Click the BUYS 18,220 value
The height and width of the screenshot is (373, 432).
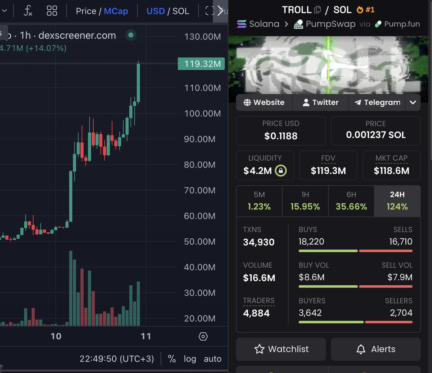point(311,241)
